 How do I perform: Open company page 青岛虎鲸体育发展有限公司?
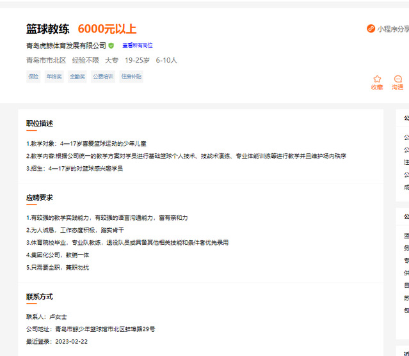66,46
